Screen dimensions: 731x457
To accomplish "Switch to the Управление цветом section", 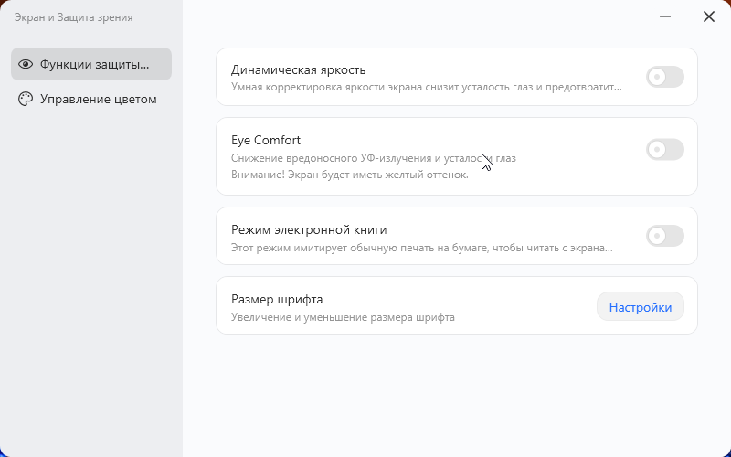I will (98, 99).
